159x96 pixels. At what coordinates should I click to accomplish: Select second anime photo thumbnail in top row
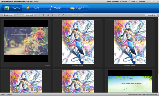(78, 42)
